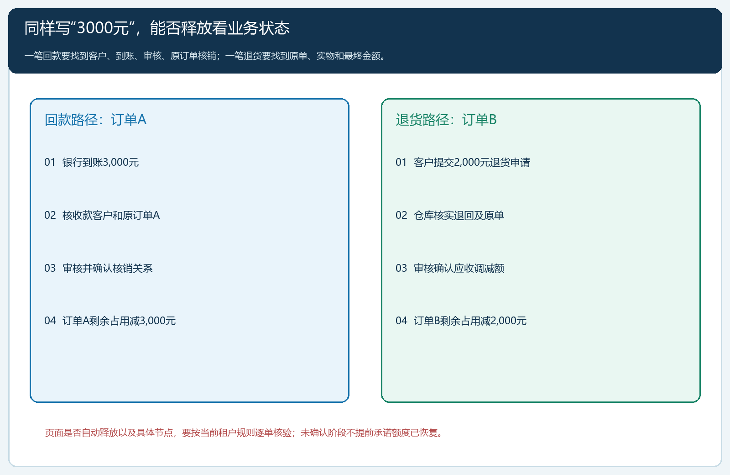
Task: Click step 银行到账3,000元
Action: (x=92, y=162)
